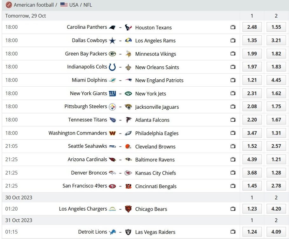Bet on Arizona Cardinals at 4.39
The width and height of the screenshot is (289, 239).
252,160
